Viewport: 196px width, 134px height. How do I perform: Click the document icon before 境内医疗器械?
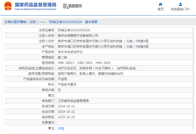[x=6, y=22]
